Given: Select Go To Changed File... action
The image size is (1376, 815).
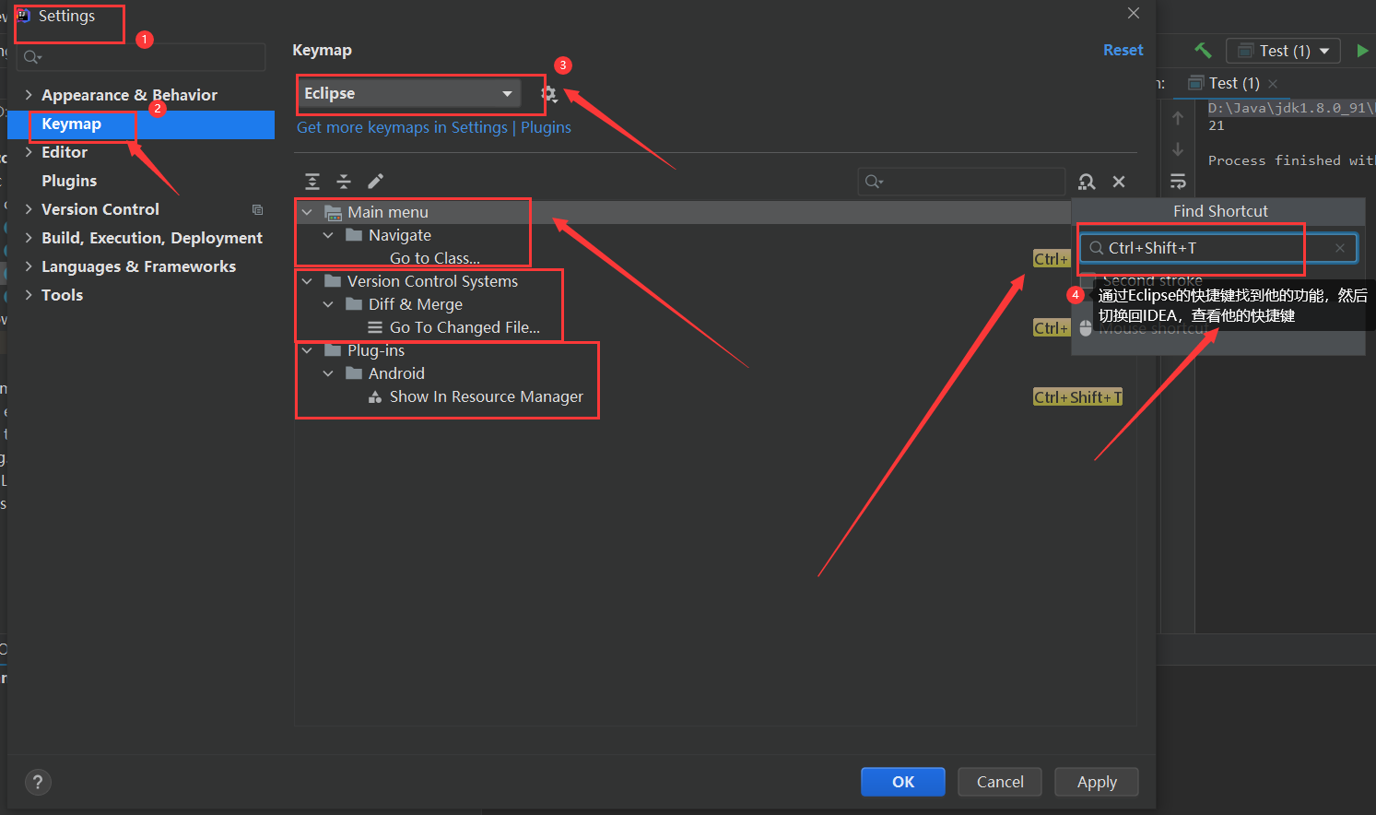Looking at the screenshot, I should pos(465,327).
